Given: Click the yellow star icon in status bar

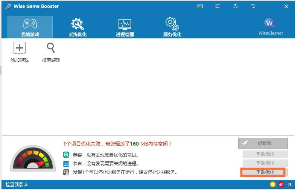Looking at the screenshot, I should pyautogui.click(x=272, y=184).
